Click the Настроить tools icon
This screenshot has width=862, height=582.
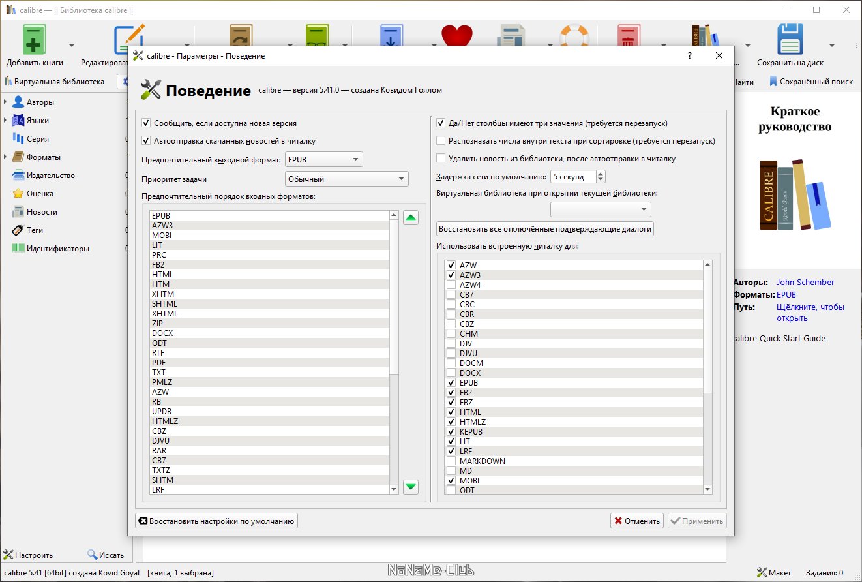tap(8, 555)
